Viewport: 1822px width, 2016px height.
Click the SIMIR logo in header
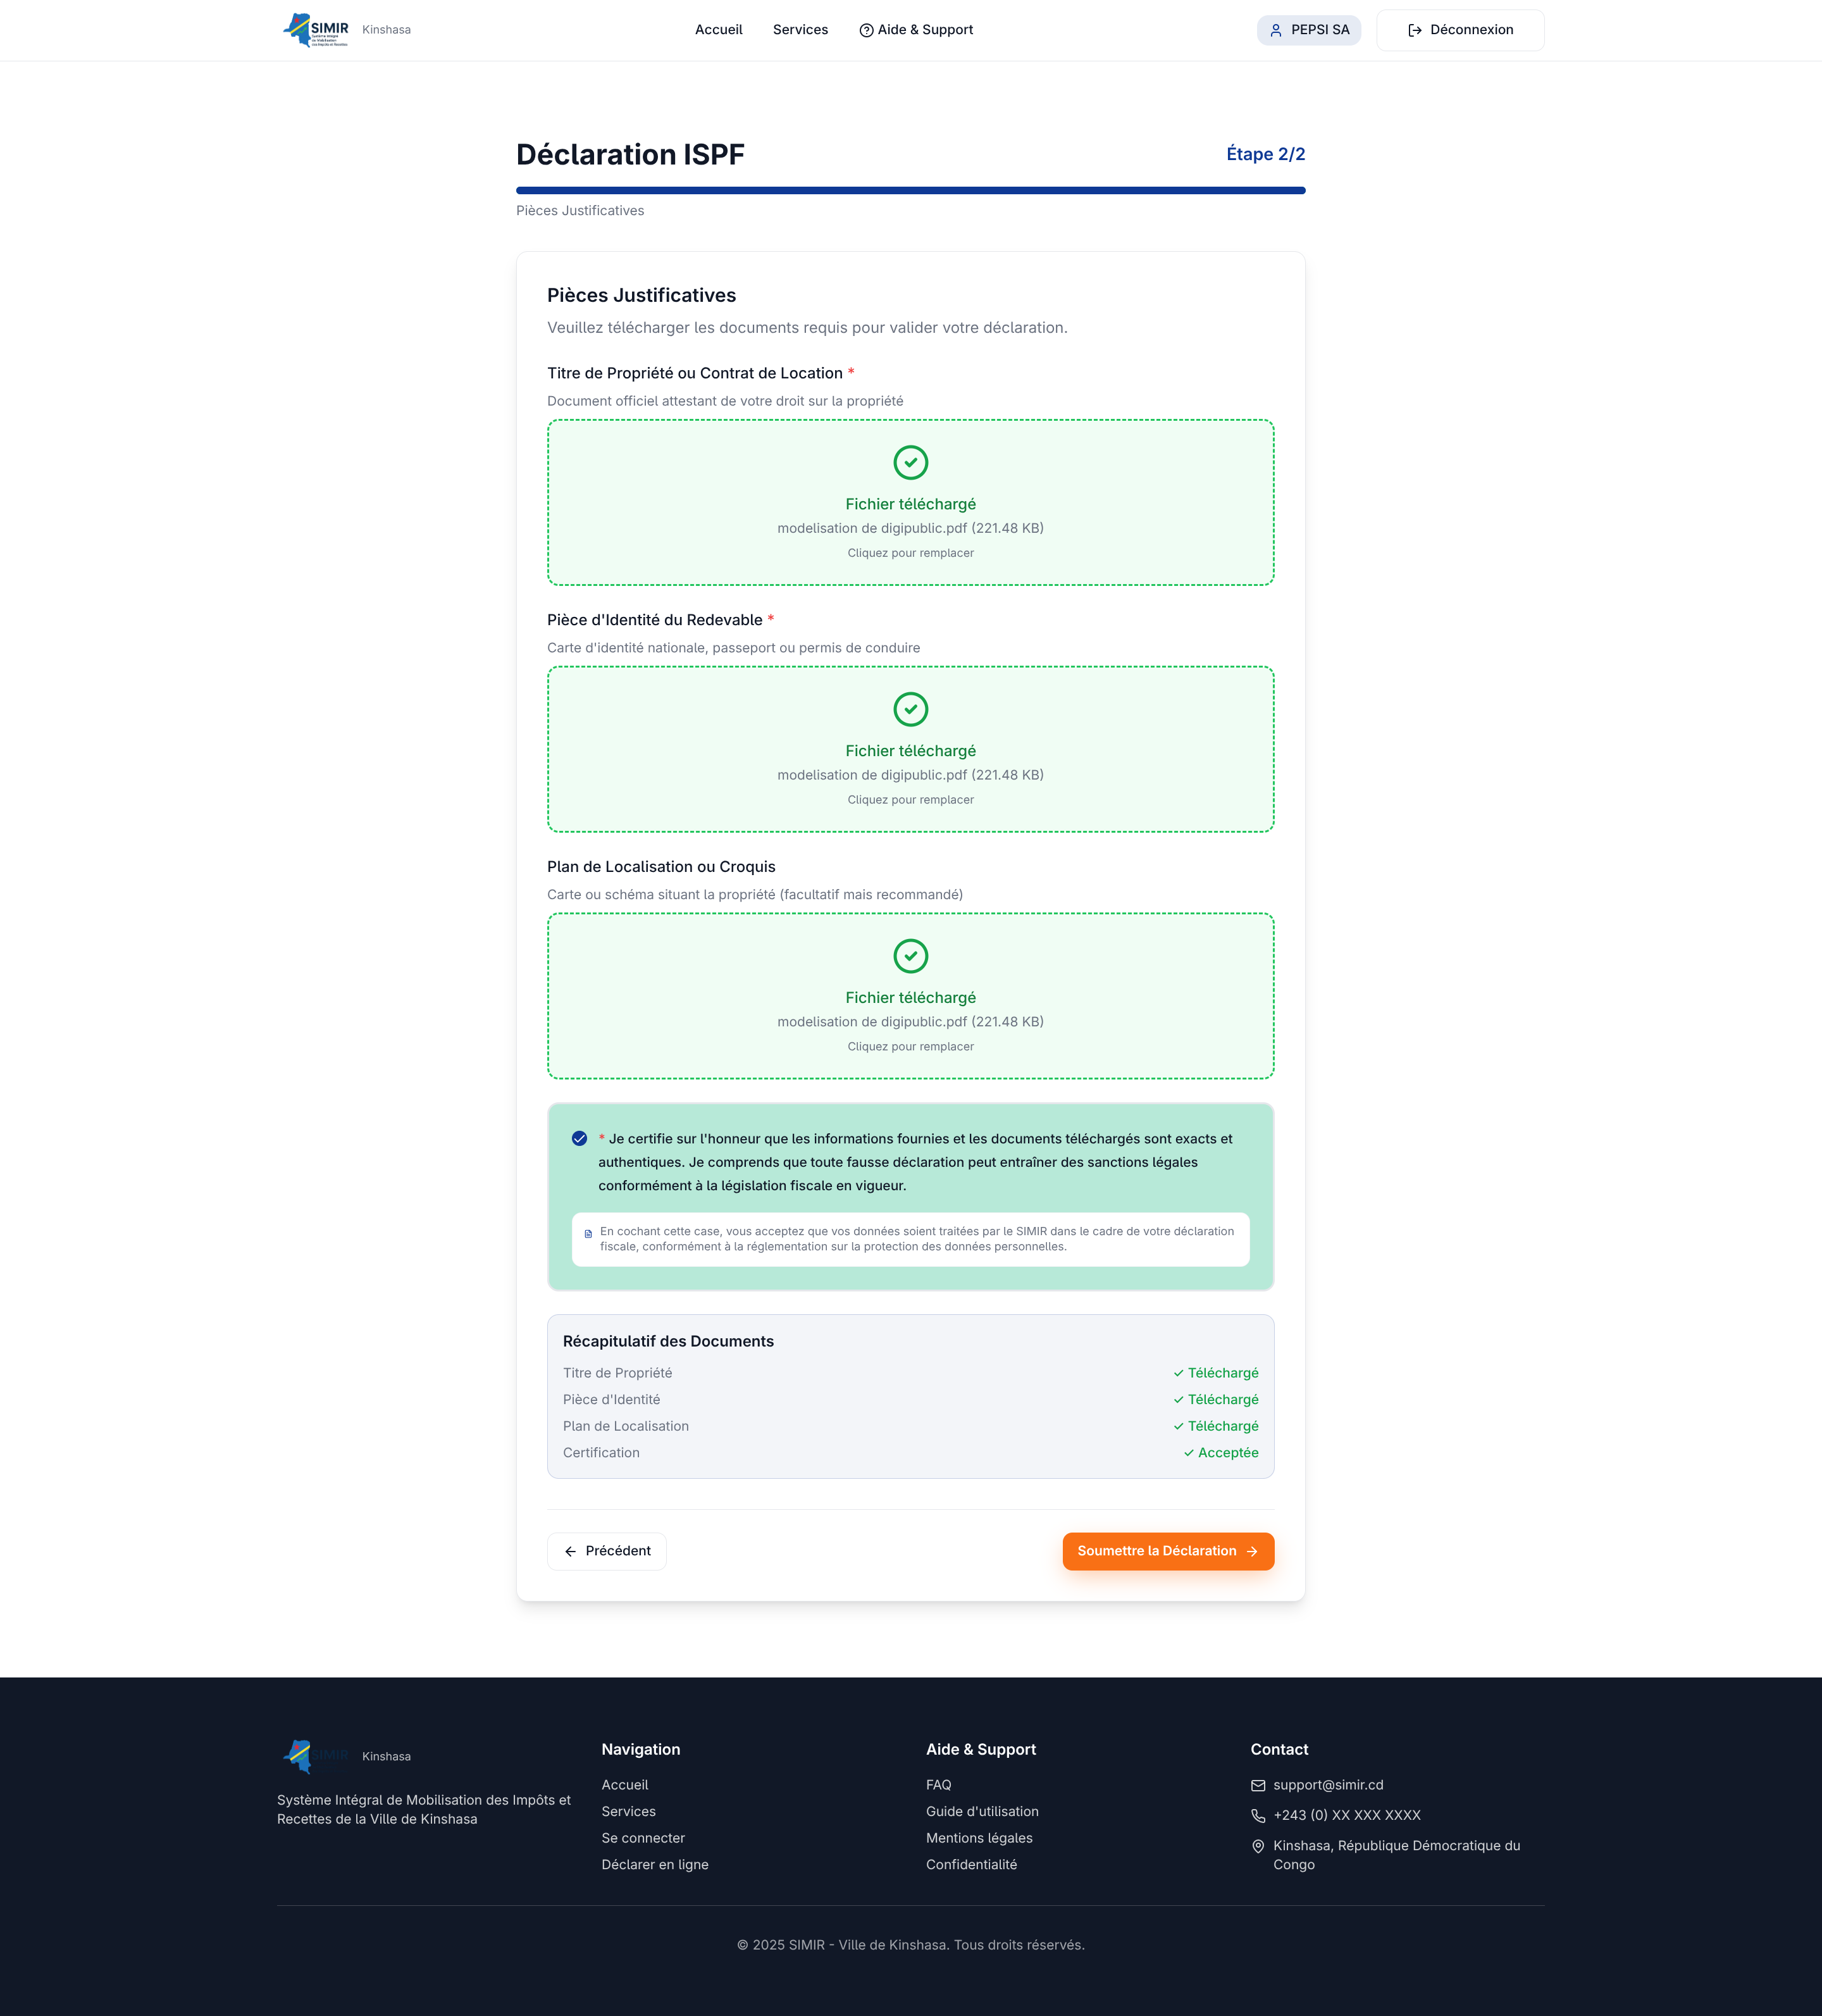pyautogui.click(x=315, y=29)
